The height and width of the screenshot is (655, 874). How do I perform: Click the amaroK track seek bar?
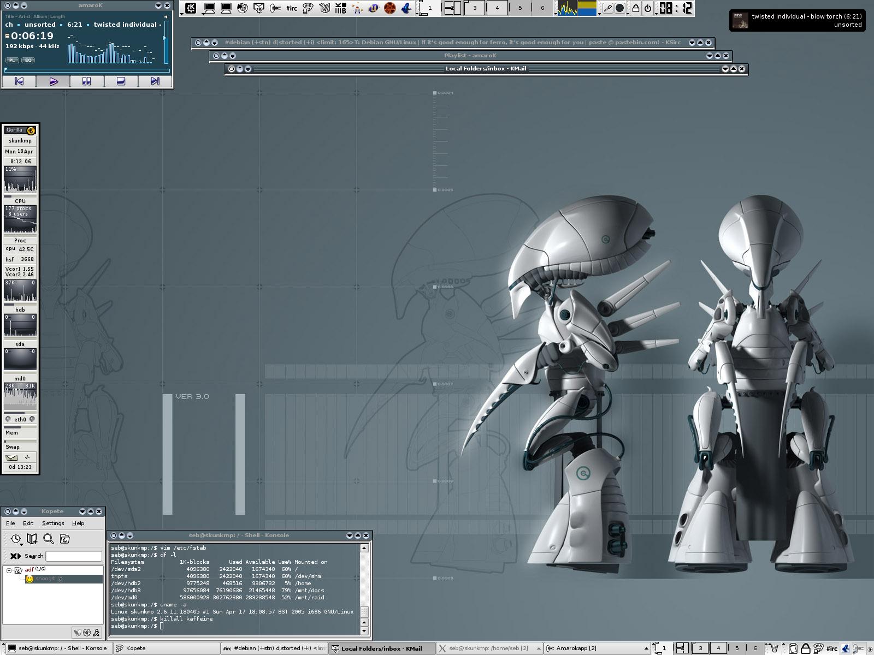pos(87,70)
